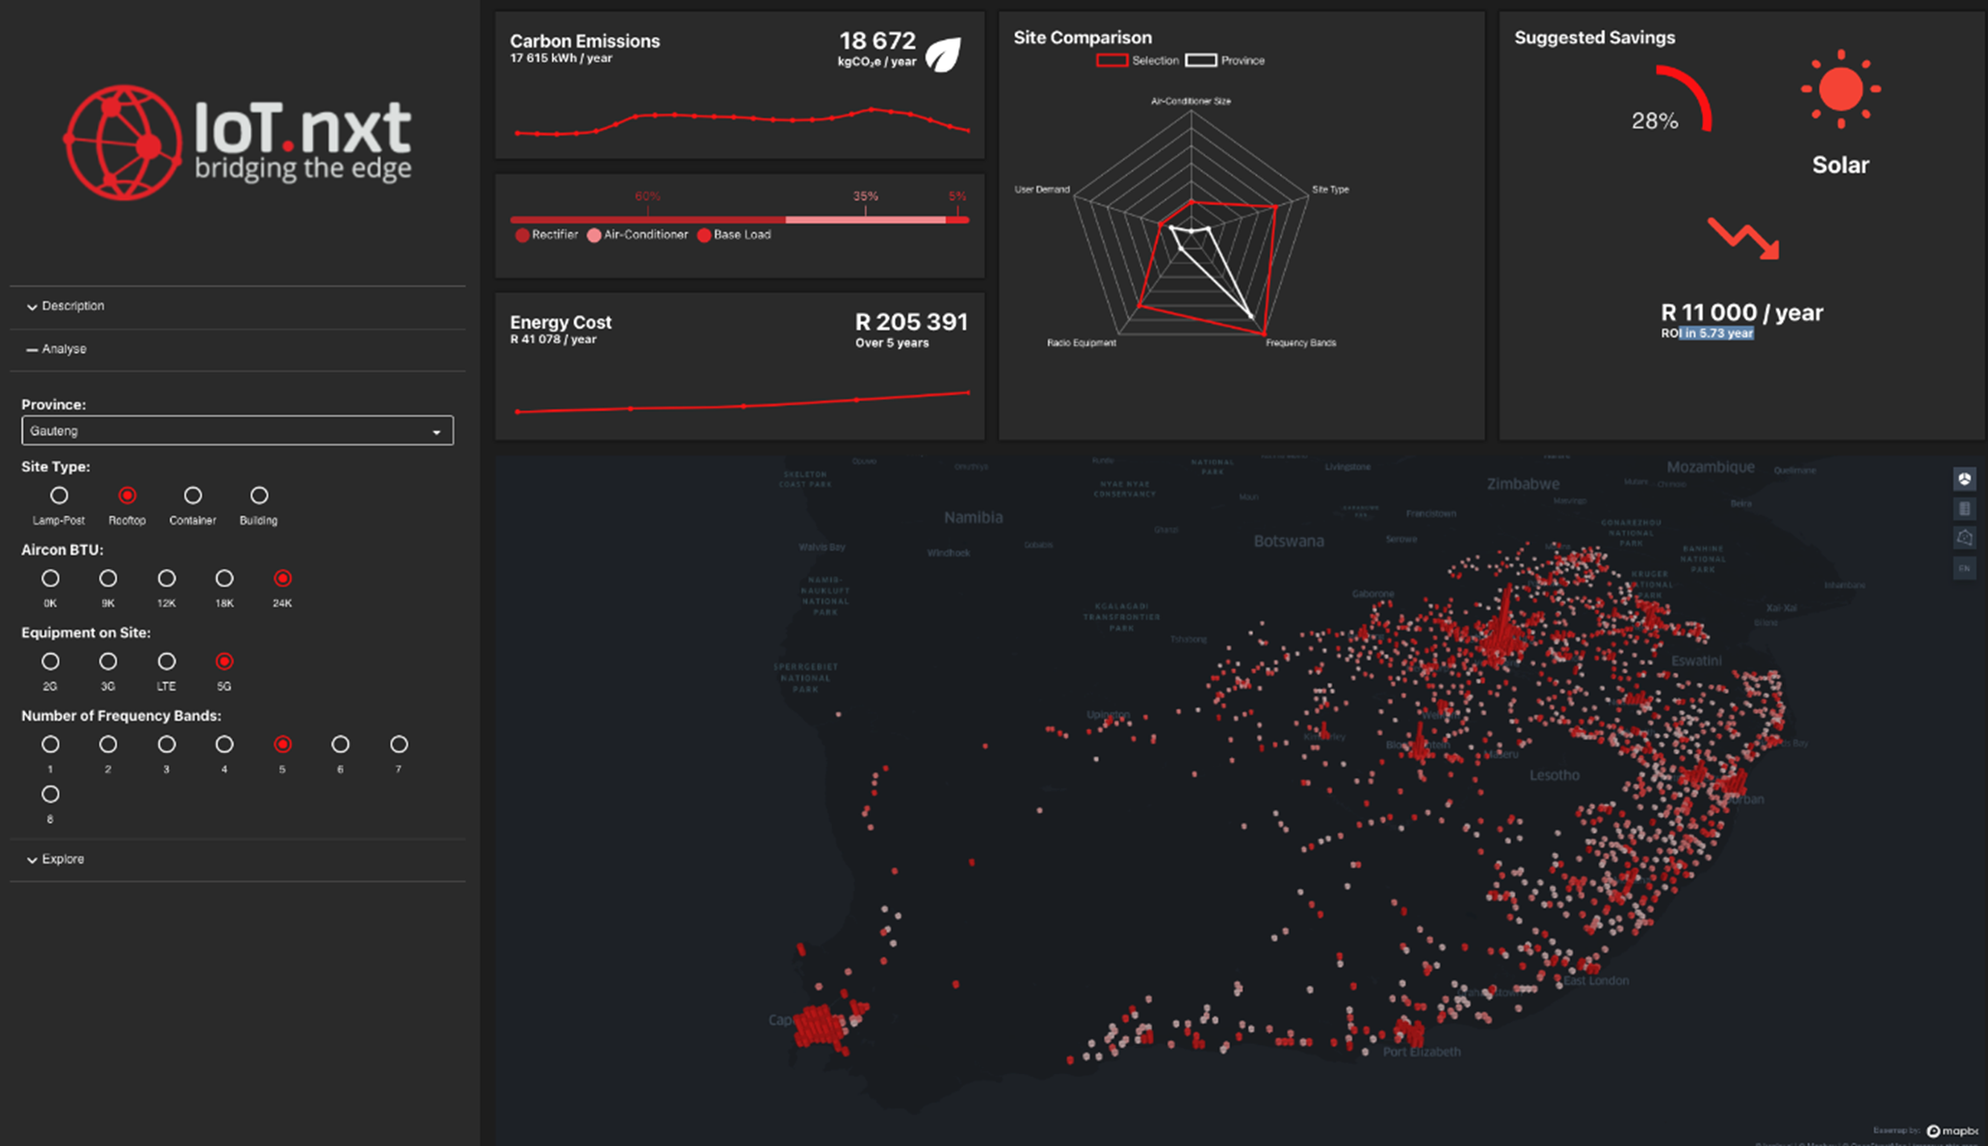Image resolution: width=1988 pixels, height=1146 pixels.
Task: Select 24K Aircon BTU option
Action: point(282,578)
